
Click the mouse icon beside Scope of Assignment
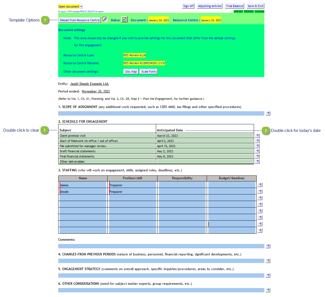click(268, 113)
